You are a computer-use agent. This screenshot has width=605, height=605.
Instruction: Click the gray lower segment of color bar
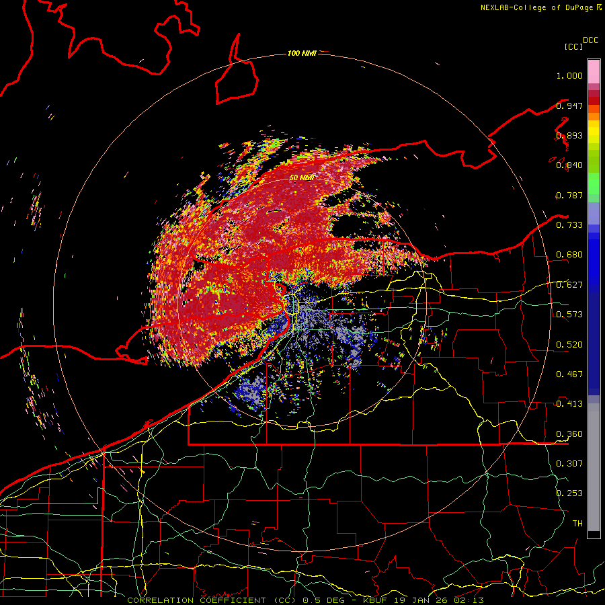click(594, 467)
